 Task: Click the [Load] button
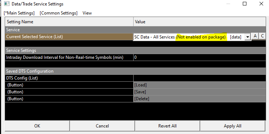click(x=199, y=85)
